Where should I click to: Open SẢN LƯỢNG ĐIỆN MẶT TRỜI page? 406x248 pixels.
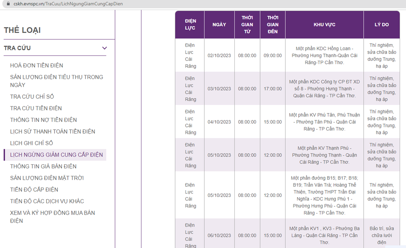click(47, 178)
